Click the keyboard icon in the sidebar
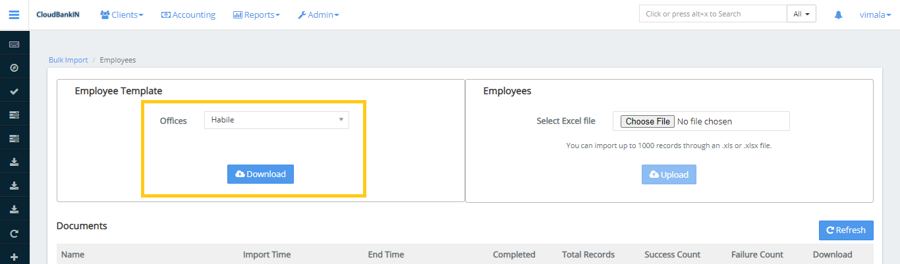 (14, 44)
